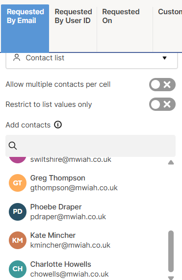
Task: Click the search magnifier icon
Action: [x=13, y=146]
